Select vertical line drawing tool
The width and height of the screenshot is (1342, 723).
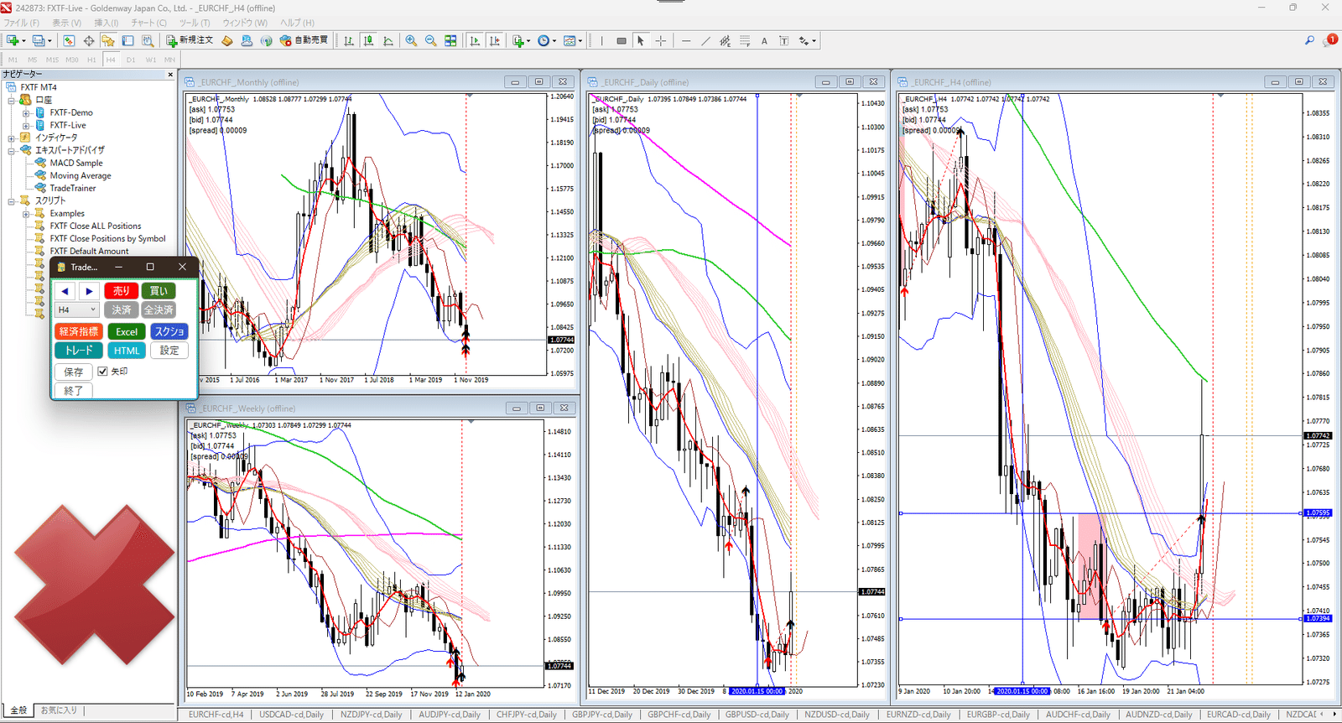601,40
